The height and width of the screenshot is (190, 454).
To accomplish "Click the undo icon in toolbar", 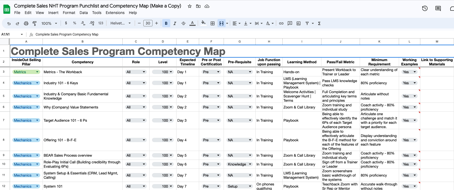I will 9,23.
